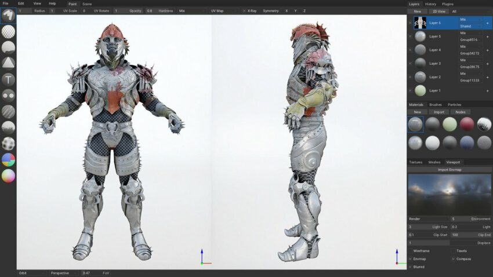
Task: Open the Edit menu
Action: [x=21, y=3]
